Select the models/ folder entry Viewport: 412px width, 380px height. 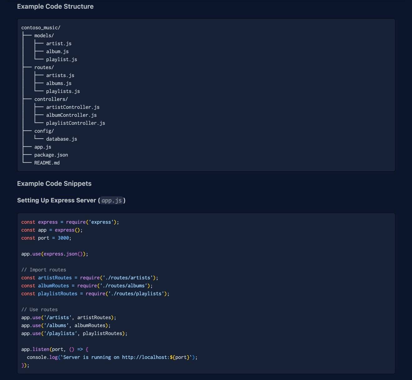point(44,36)
